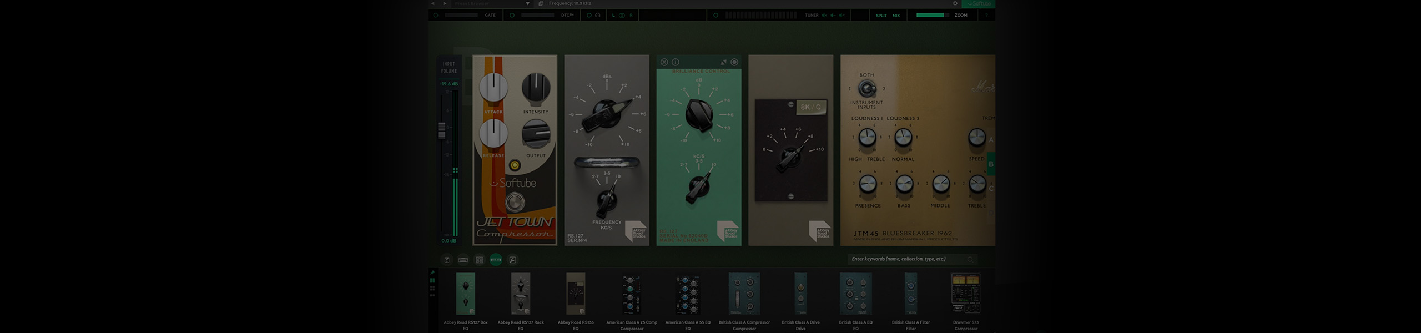The width and height of the screenshot is (1421, 333).
Task: Open the Brilliance Control info icon
Action: (x=676, y=62)
